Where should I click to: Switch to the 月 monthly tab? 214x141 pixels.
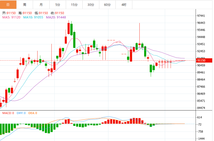pyautogui.click(x=41, y=5)
